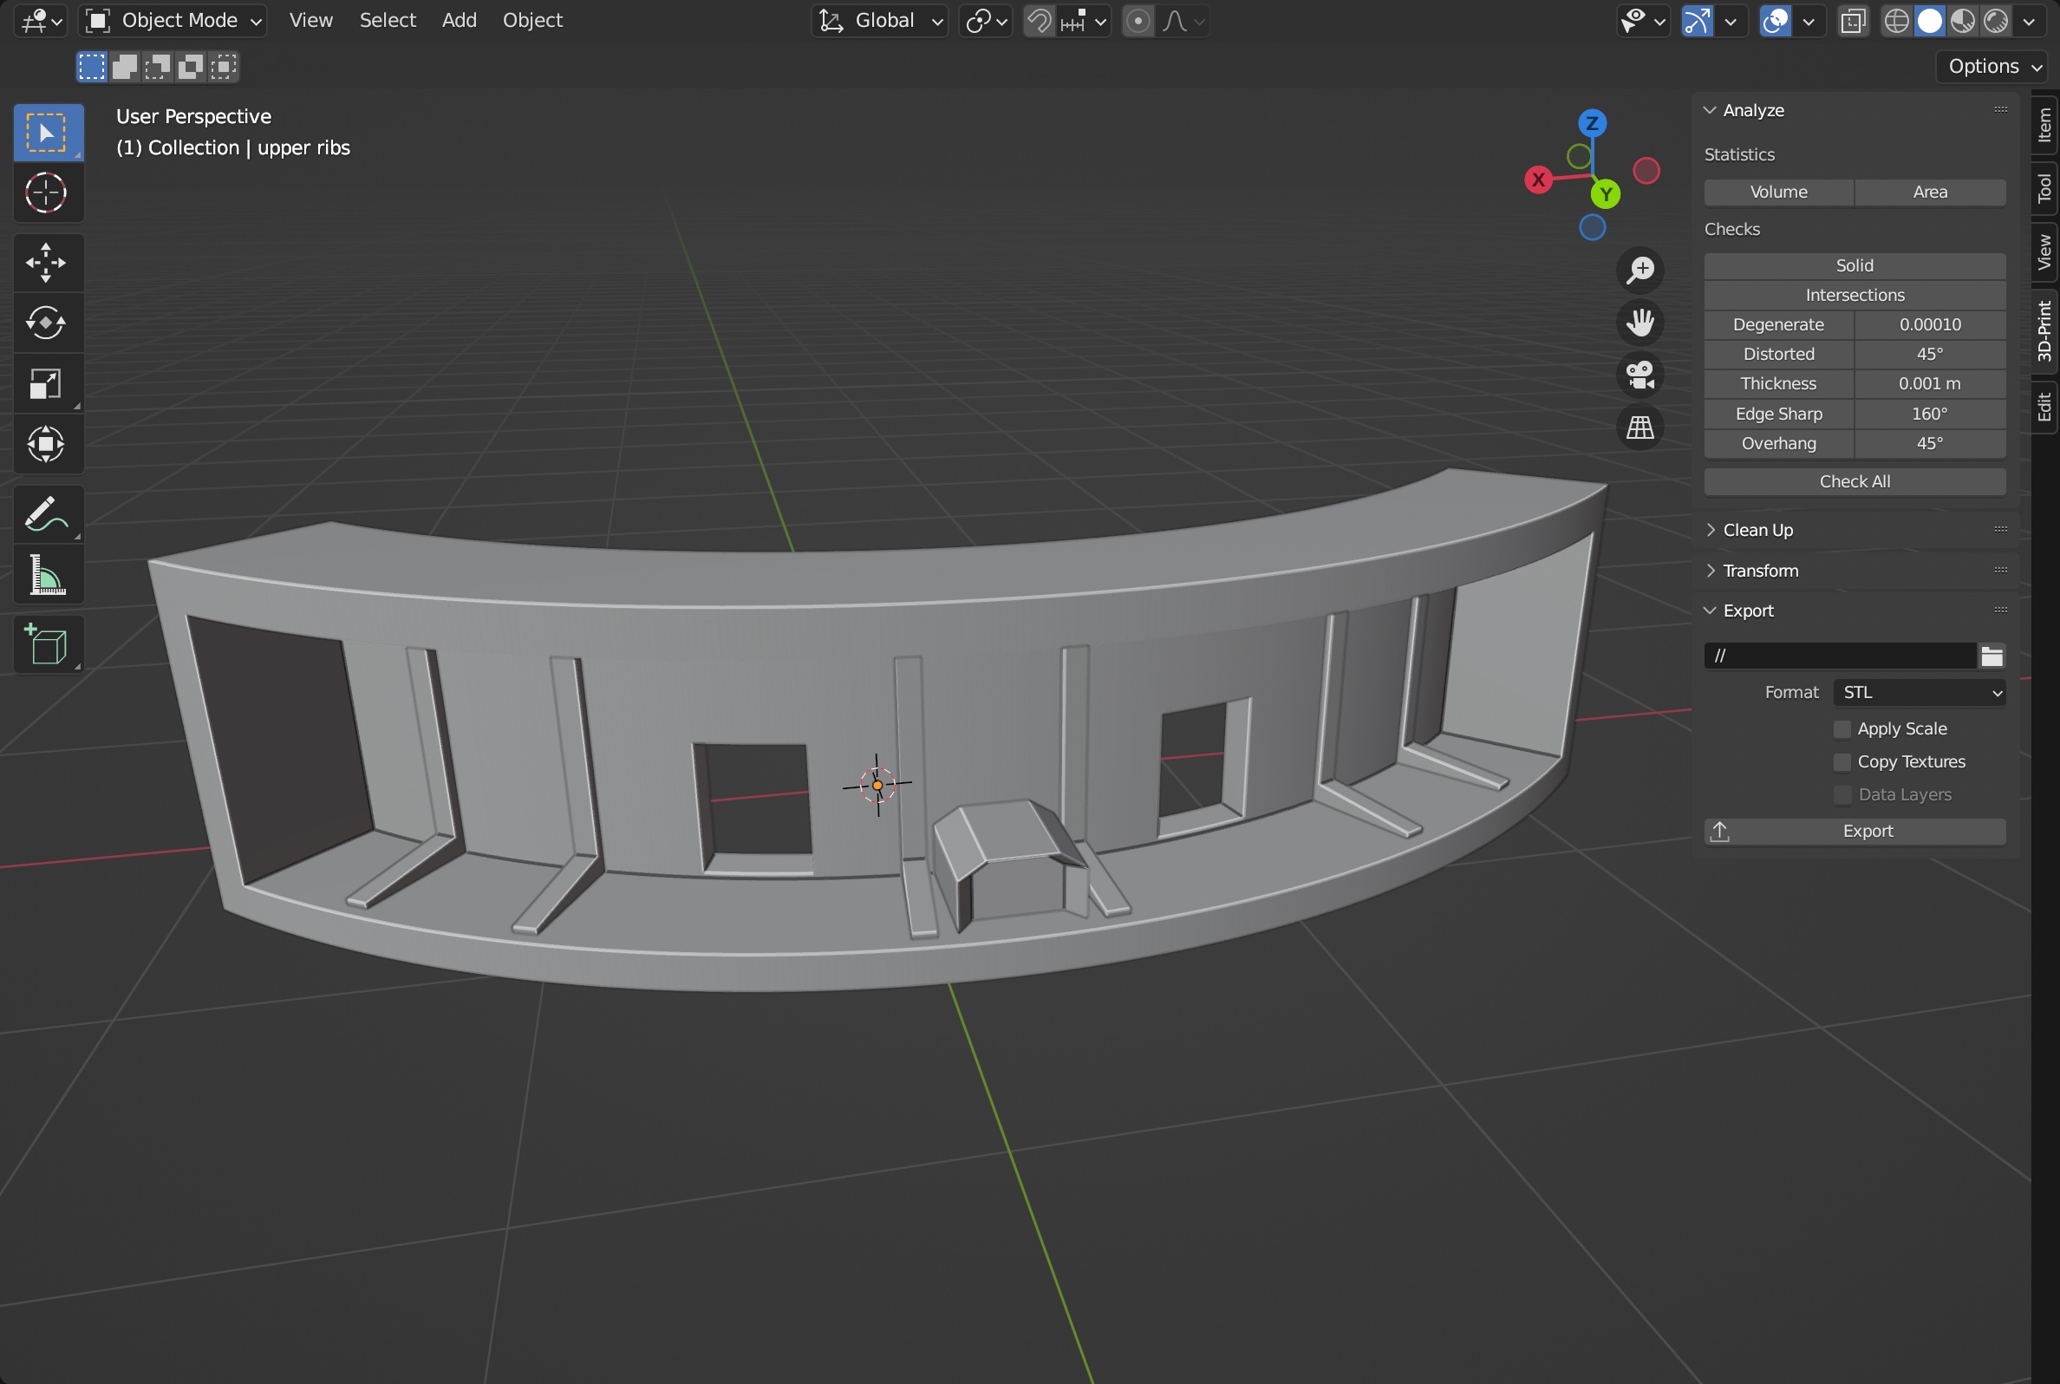Set selection mode to intersect
This screenshot has height=1384, width=2060.
pos(223,66)
